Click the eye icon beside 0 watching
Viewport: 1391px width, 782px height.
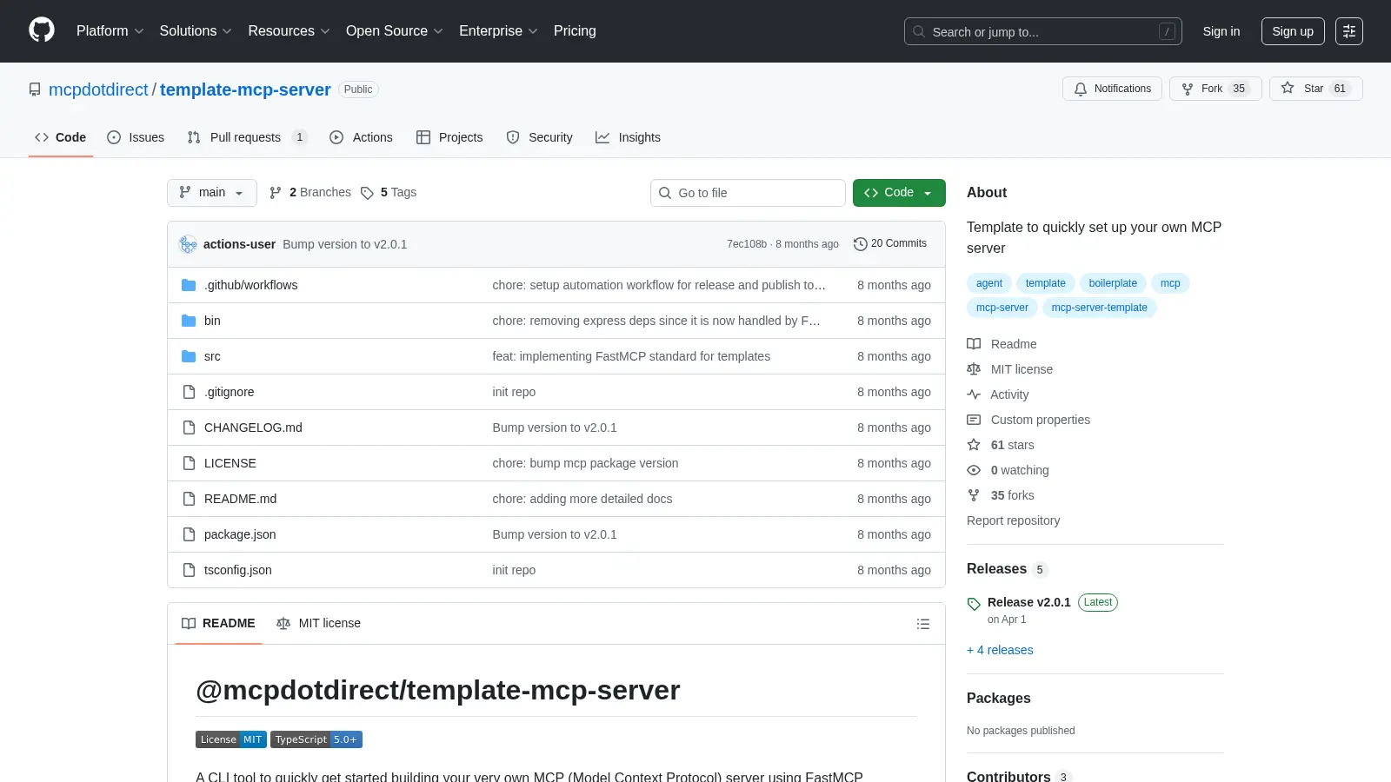click(x=974, y=470)
